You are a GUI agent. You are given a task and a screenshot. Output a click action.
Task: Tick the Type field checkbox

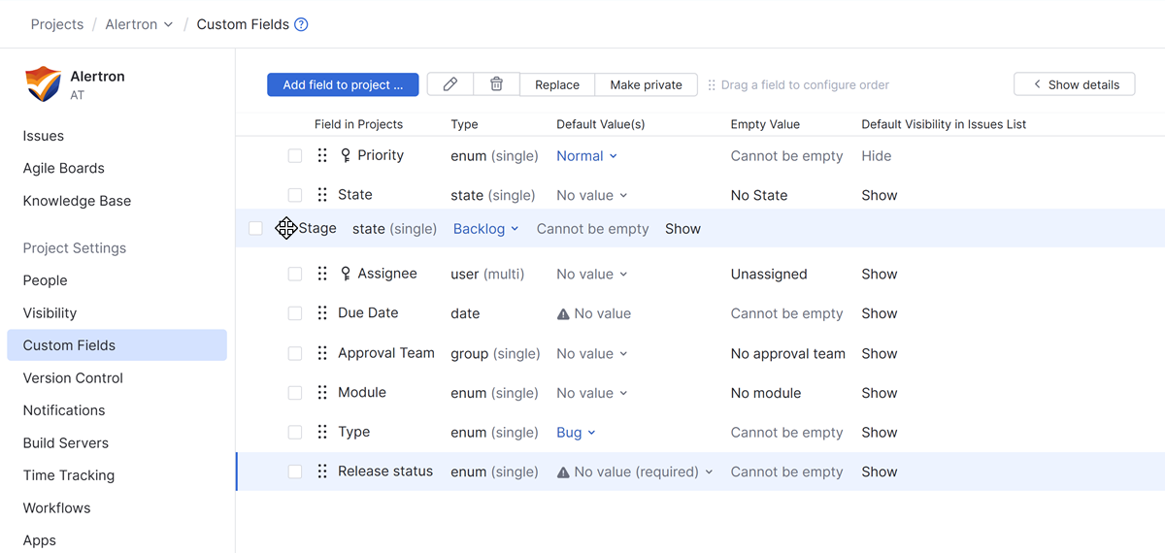point(295,433)
